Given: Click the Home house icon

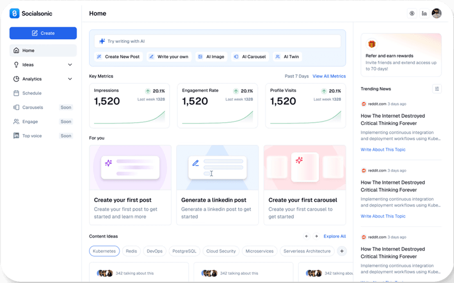Looking at the screenshot, I should coord(16,50).
